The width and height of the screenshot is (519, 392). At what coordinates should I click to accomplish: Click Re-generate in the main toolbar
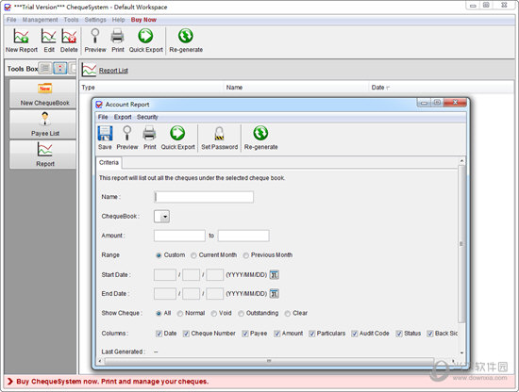pyautogui.click(x=186, y=41)
